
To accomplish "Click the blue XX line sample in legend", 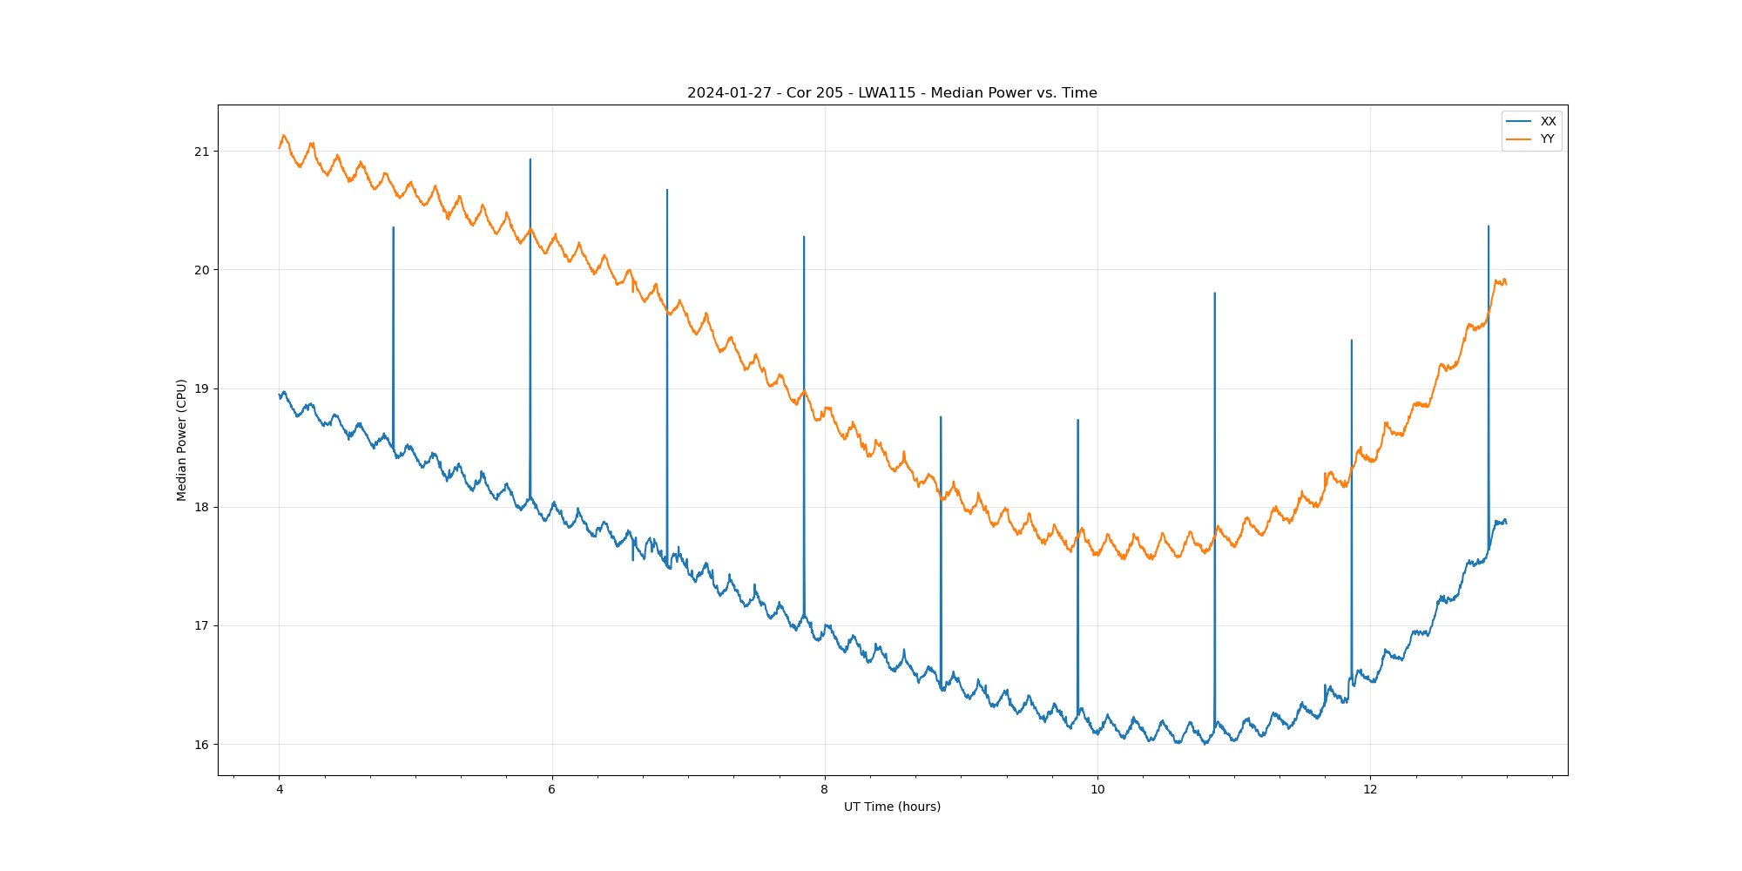I will tap(1520, 121).
